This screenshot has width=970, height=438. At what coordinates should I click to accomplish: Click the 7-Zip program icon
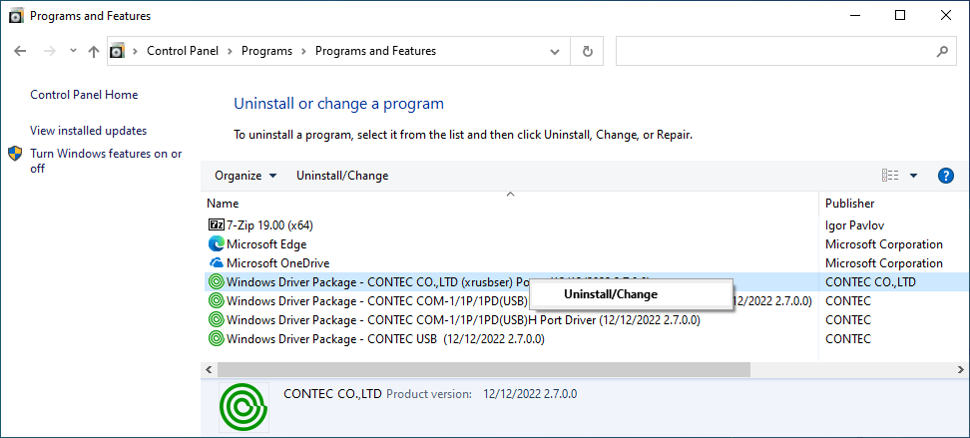pyautogui.click(x=216, y=224)
